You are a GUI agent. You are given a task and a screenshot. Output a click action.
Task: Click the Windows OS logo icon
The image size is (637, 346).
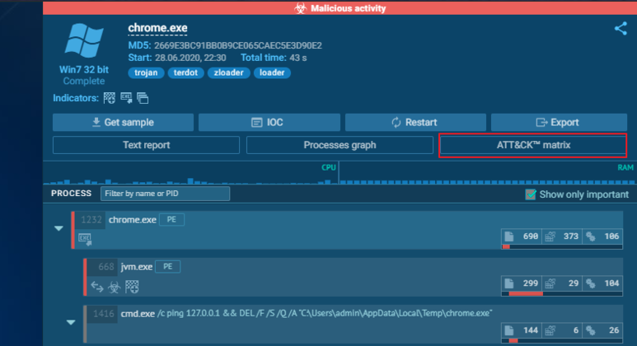[x=84, y=40]
